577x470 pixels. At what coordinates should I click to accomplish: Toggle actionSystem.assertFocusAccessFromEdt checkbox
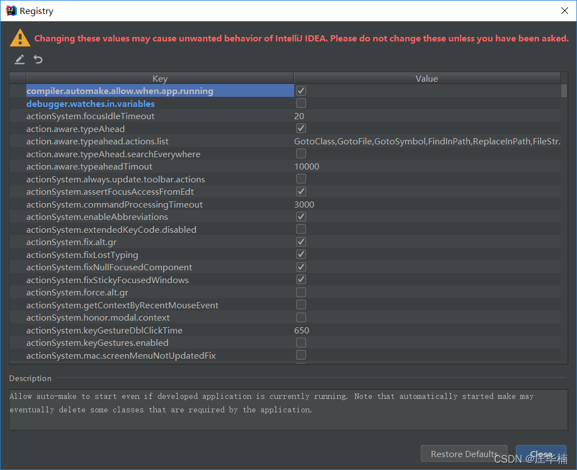point(301,191)
